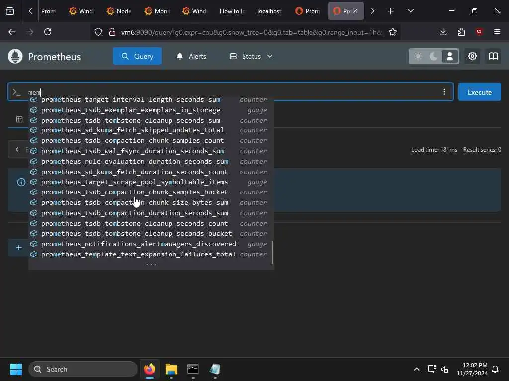Bookmark this page with star icon
509x381 pixels.
point(393,32)
